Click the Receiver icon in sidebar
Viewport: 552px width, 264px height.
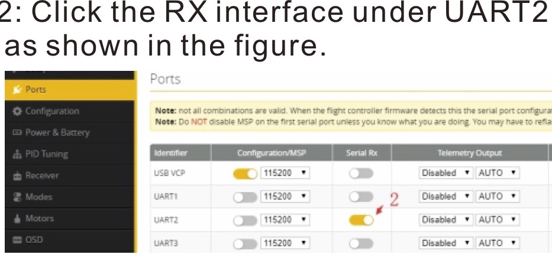pyautogui.click(x=17, y=176)
